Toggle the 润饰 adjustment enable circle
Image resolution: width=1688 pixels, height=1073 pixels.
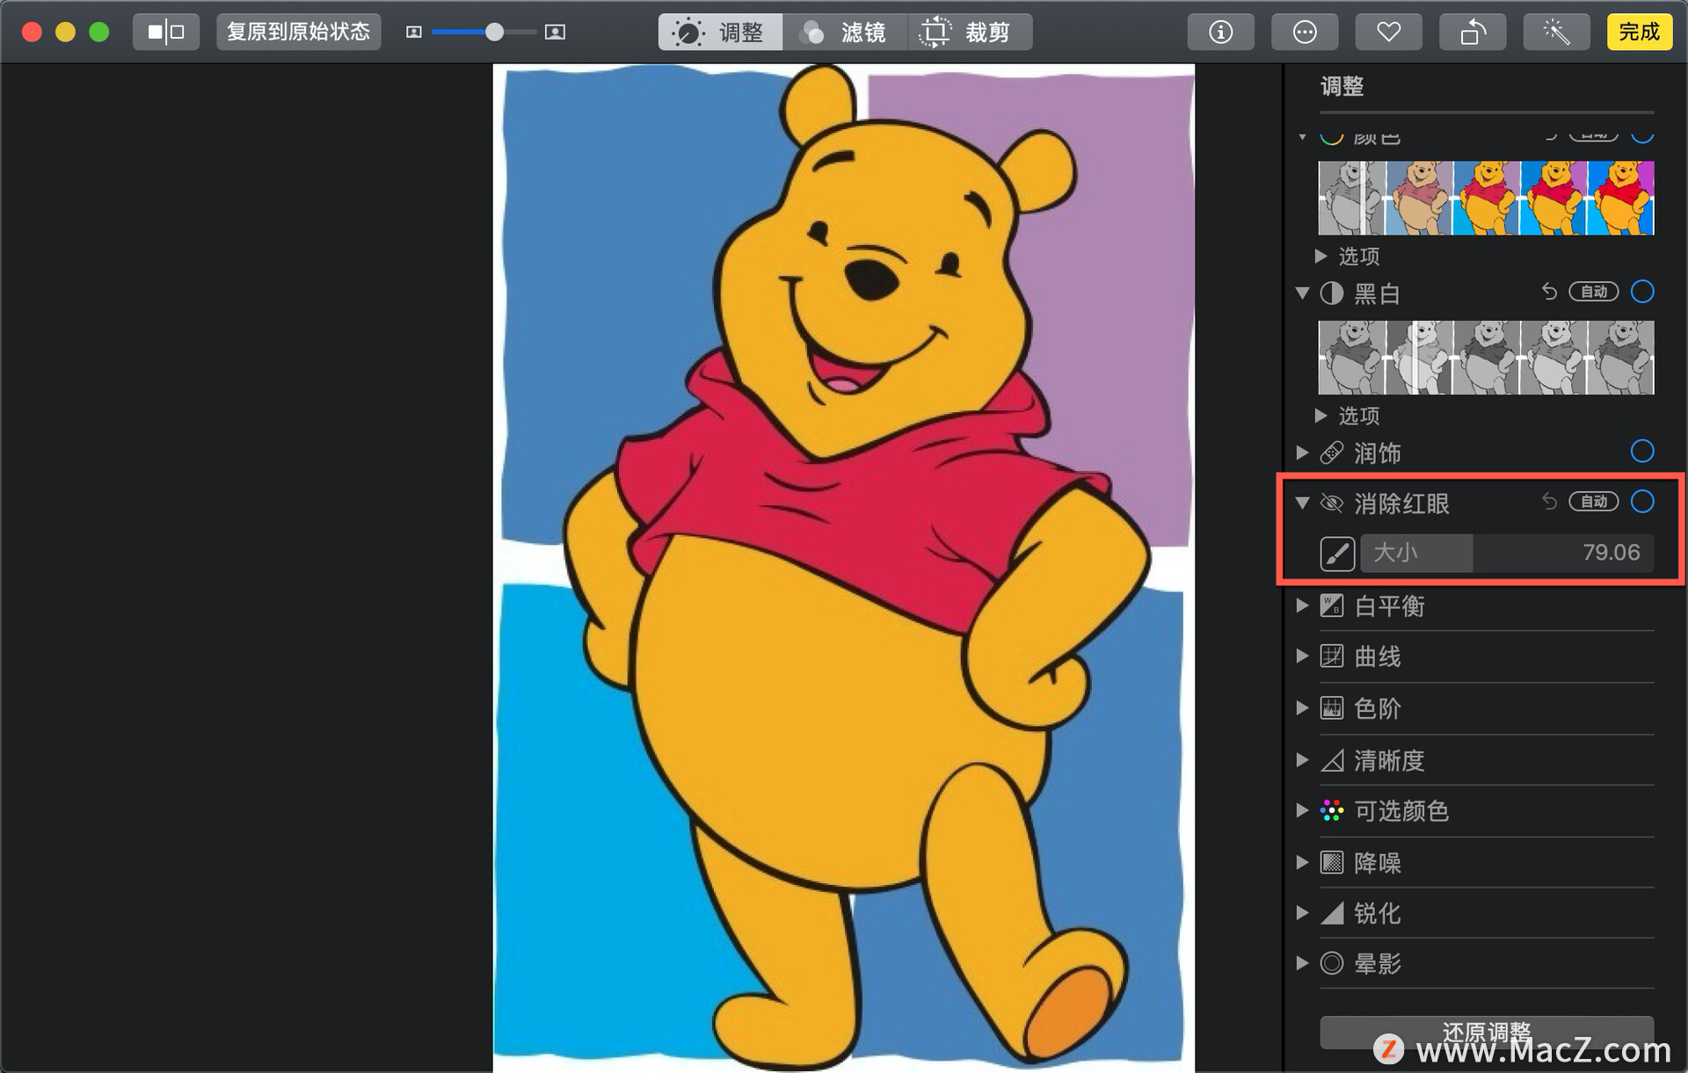click(x=1641, y=452)
